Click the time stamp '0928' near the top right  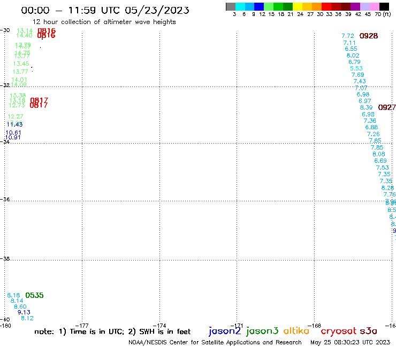(x=369, y=36)
